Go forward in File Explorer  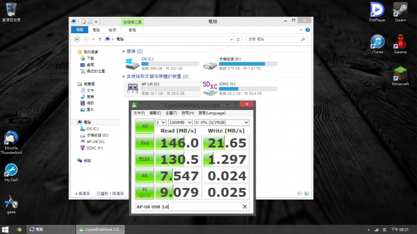coord(85,39)
